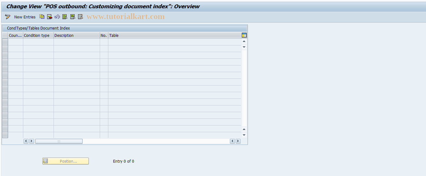Click the Condition type column header
The width and height of the screenshot is (426, 176).
point(38,36)
